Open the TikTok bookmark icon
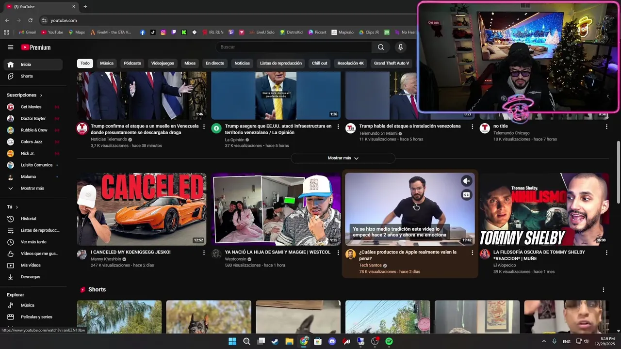Screen dimensions: 621x349 pyautogui.click(x=153, y=32)
